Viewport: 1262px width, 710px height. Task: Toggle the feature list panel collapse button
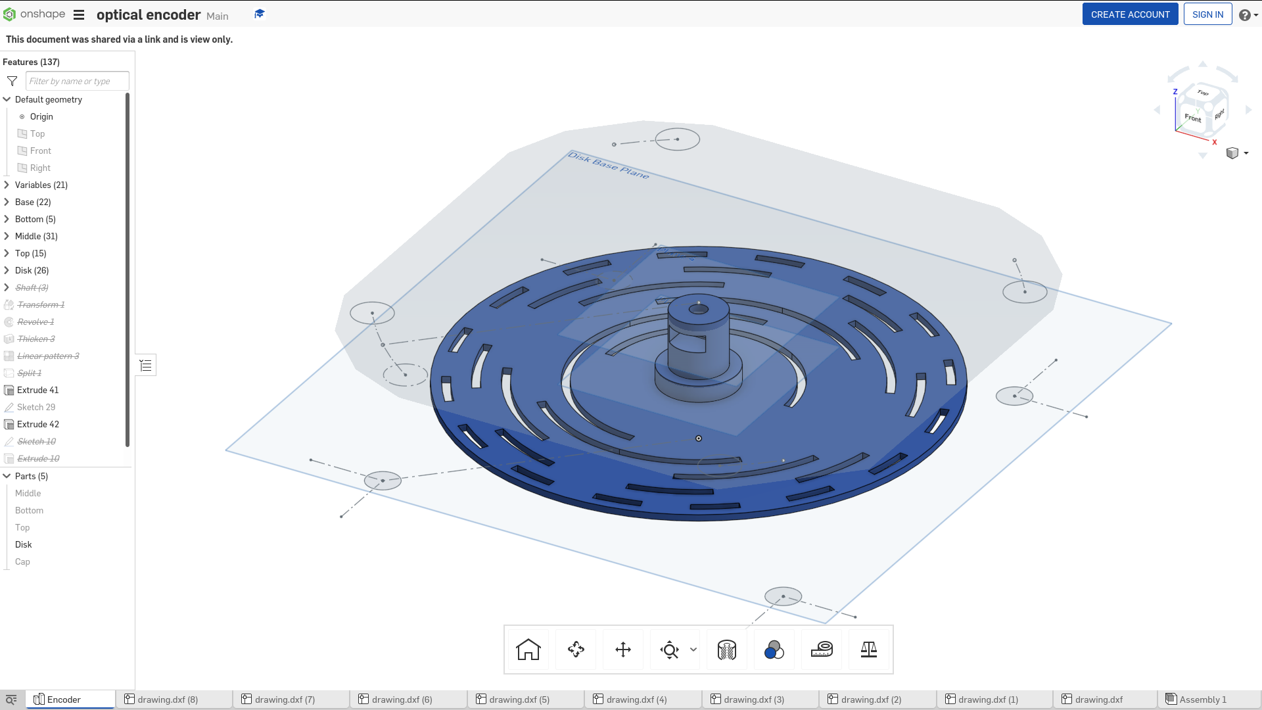click(146, 366)
